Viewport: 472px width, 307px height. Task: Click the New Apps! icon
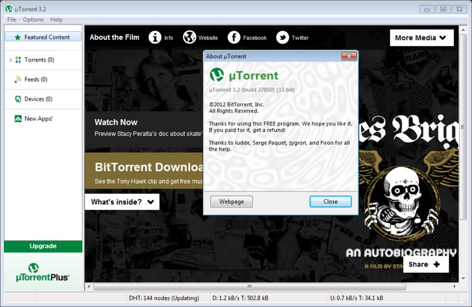click(x=18, y=119)
